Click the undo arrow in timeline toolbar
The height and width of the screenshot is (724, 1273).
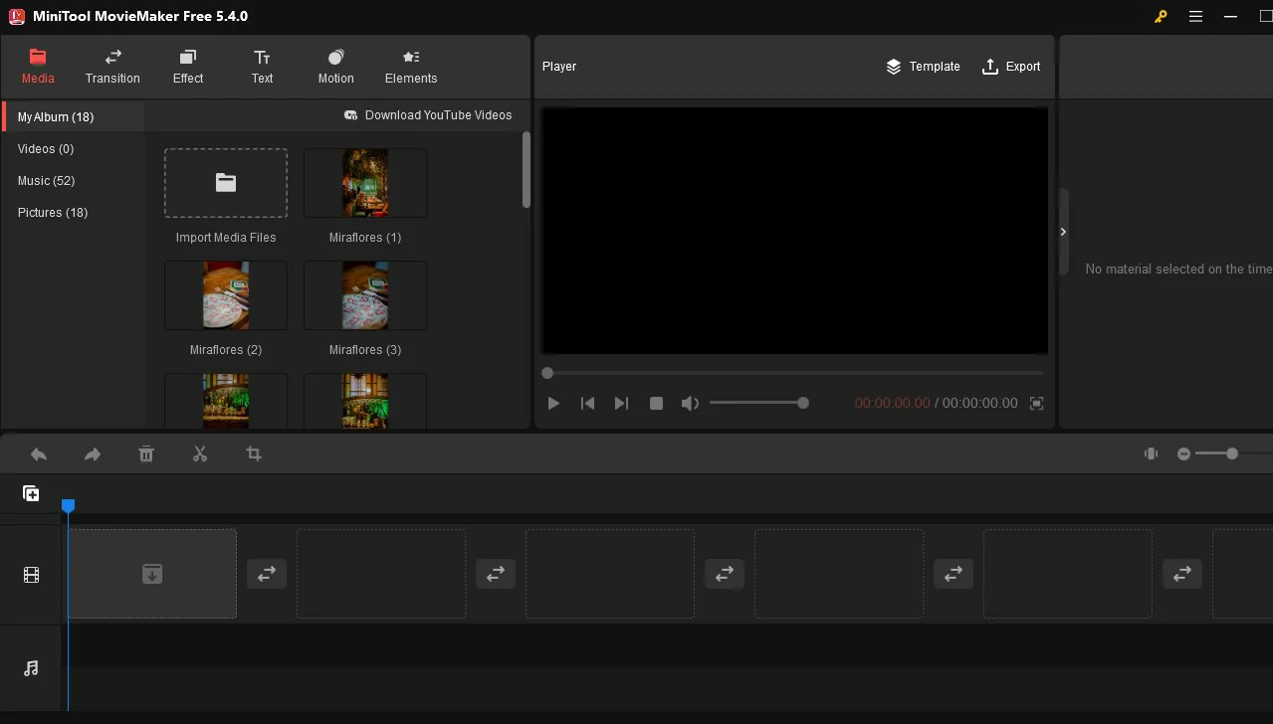tap(39, 454)
